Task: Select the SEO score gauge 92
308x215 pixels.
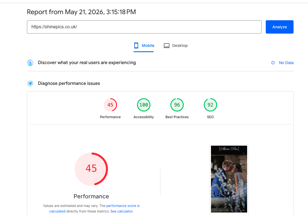Action: [x=210, y=105]
